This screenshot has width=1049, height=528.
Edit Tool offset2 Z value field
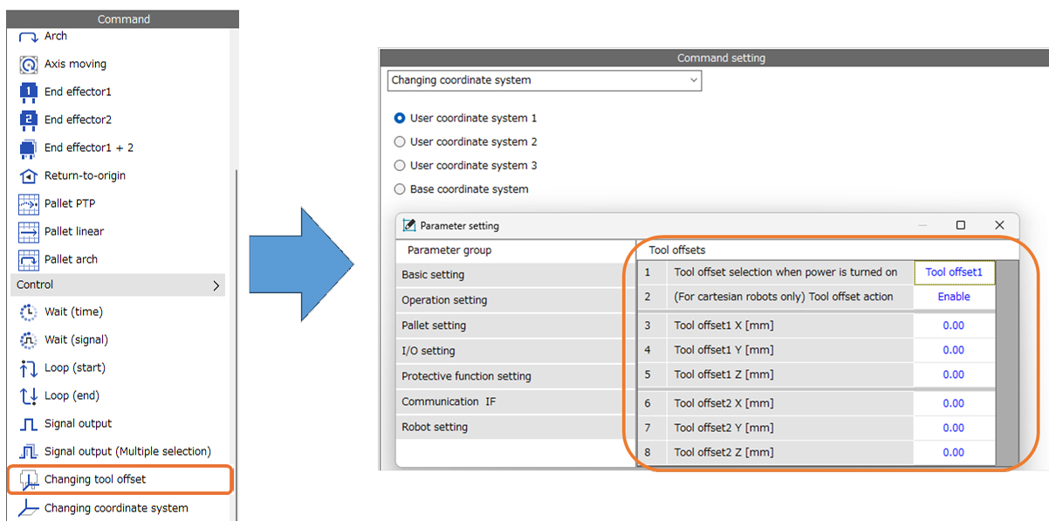954,452
